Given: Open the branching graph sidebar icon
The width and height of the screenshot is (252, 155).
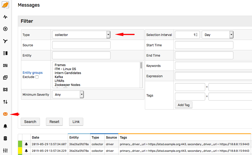Looking at the screenshot, I should [x=5, y=41].
